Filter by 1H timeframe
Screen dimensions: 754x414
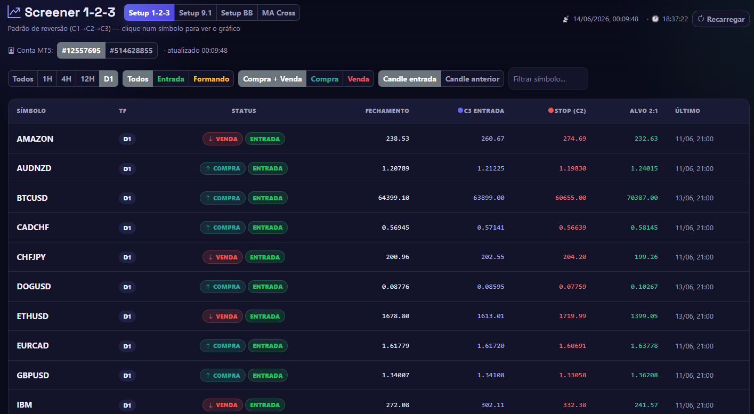tap(47, 79)
